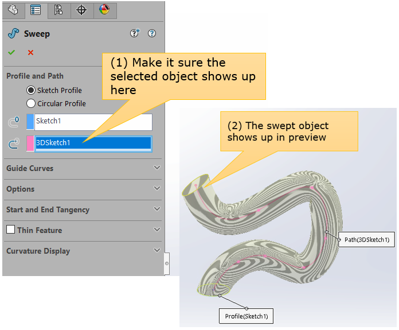Expand the Curvature Display section
This screenshot has height=330, width=399.
point(157,250)
